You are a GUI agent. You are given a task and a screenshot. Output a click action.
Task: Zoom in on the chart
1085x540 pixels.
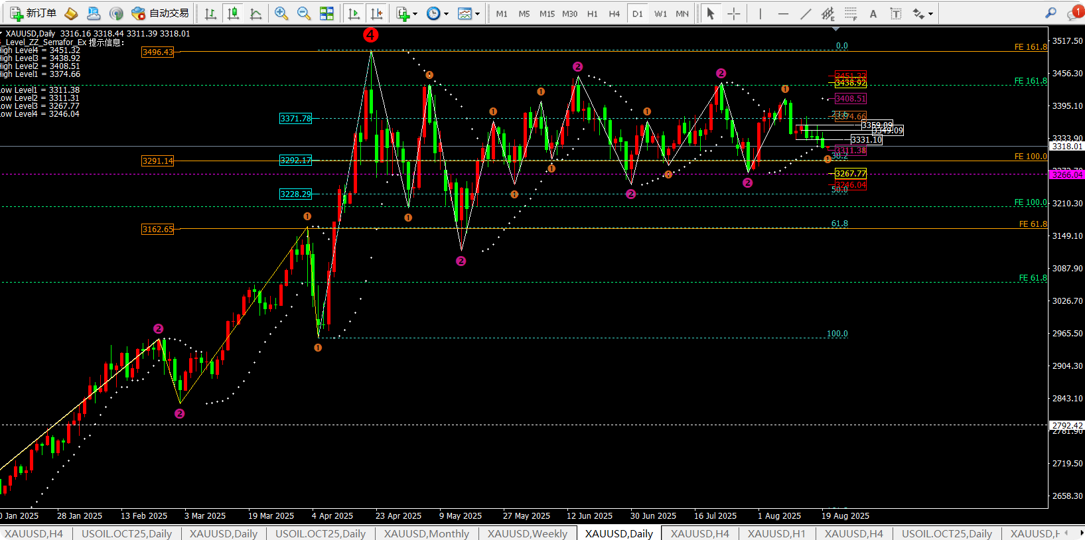281,13
